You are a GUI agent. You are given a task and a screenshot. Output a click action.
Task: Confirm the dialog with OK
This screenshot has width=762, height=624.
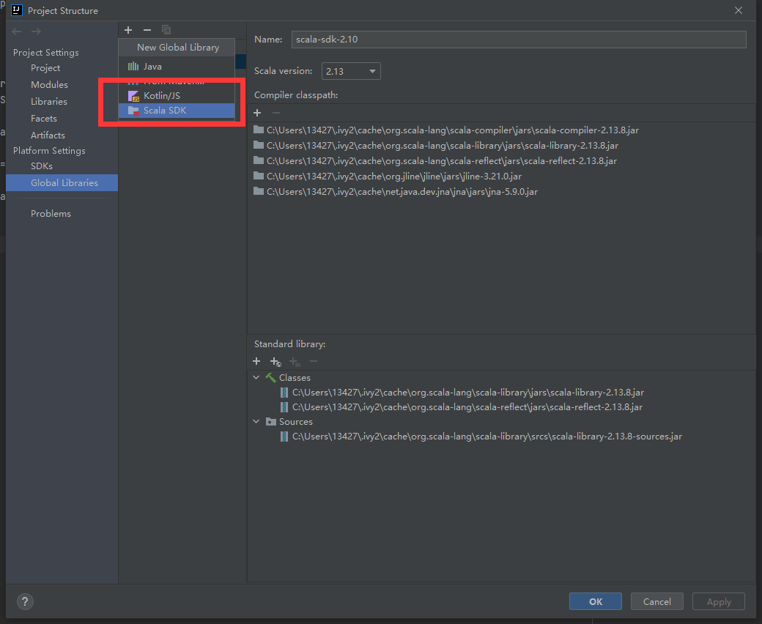595,602
